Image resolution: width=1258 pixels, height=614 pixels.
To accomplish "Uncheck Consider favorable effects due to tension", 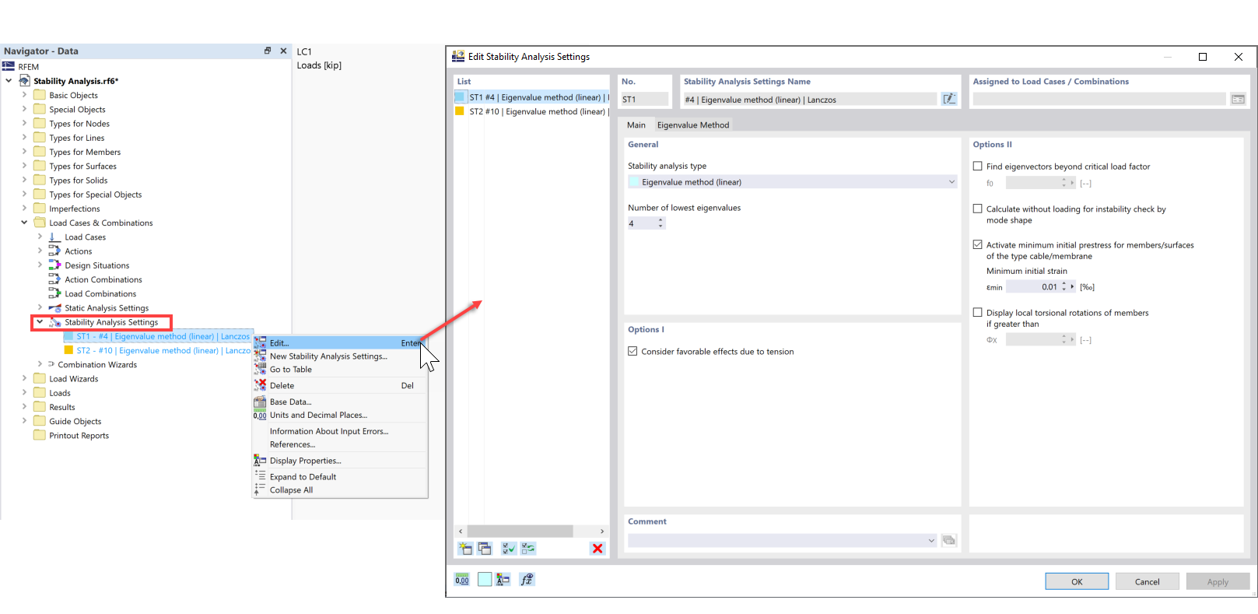I will click(633, 351).
